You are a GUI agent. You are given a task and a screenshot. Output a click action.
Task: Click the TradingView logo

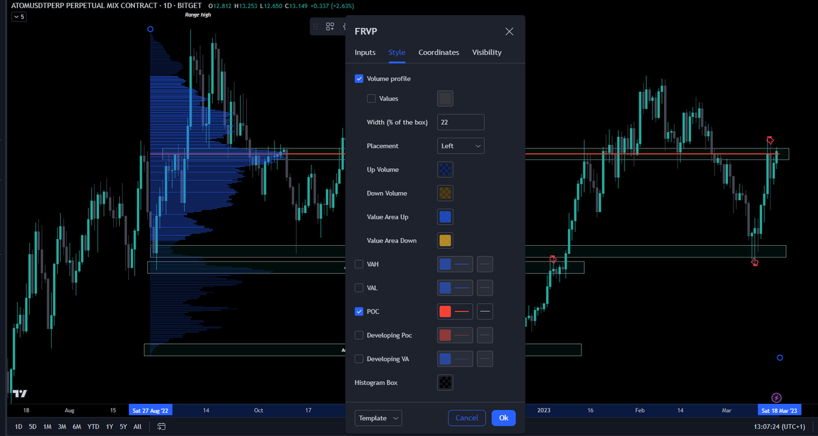pos(20,393)
